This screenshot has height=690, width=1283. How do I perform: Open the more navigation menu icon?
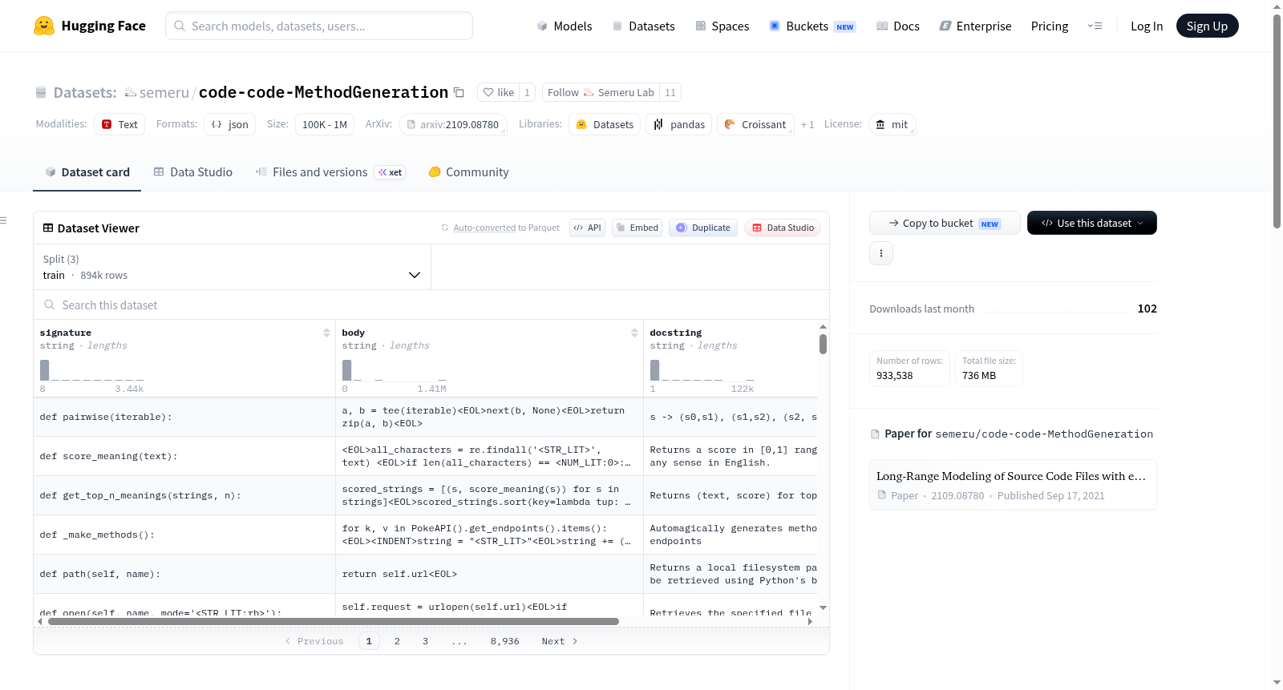tap(1095, 26)
